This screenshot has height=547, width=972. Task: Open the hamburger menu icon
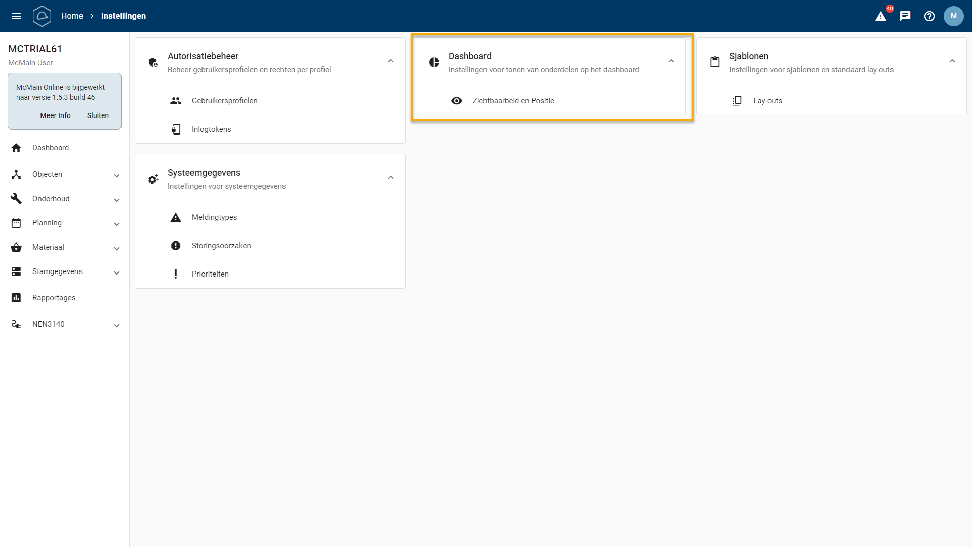16,16
